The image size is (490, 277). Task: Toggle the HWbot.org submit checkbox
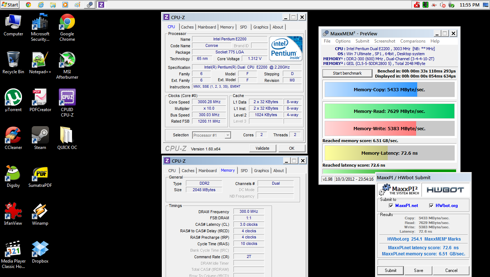click(x=431, y=206)
